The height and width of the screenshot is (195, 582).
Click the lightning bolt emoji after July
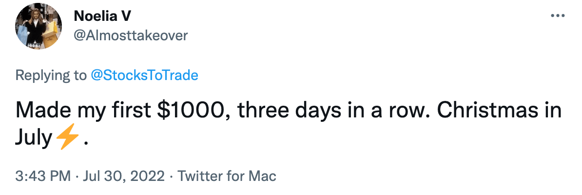tap(67, 139)
